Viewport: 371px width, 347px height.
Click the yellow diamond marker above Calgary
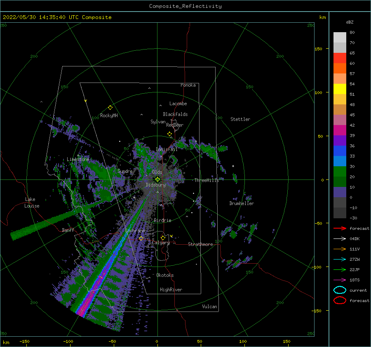[x=163, y=238]
